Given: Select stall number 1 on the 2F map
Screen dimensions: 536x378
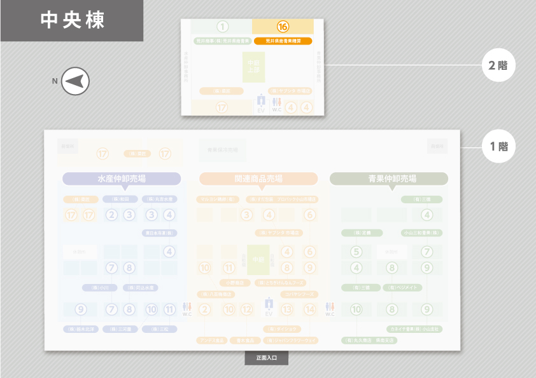Looking at the screenshot, I should click(222, 27).
